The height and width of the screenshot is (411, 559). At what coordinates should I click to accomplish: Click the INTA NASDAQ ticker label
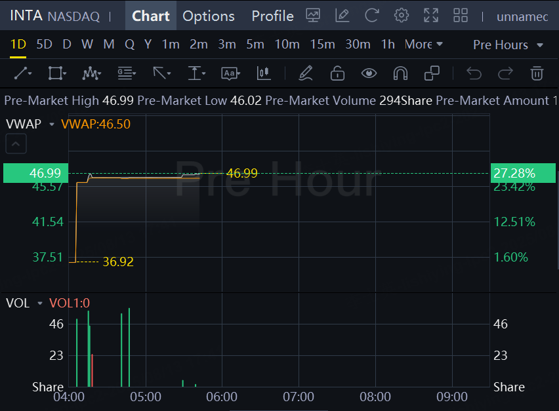(x=55, y=16)
